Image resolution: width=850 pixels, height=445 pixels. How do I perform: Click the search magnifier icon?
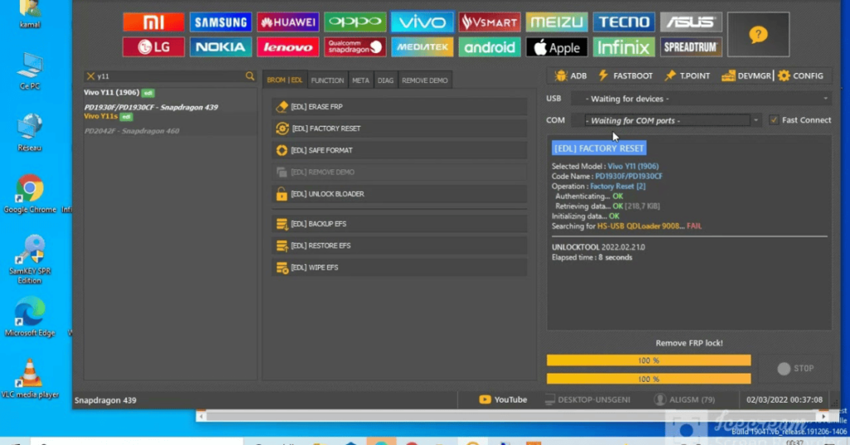point(250,76)
